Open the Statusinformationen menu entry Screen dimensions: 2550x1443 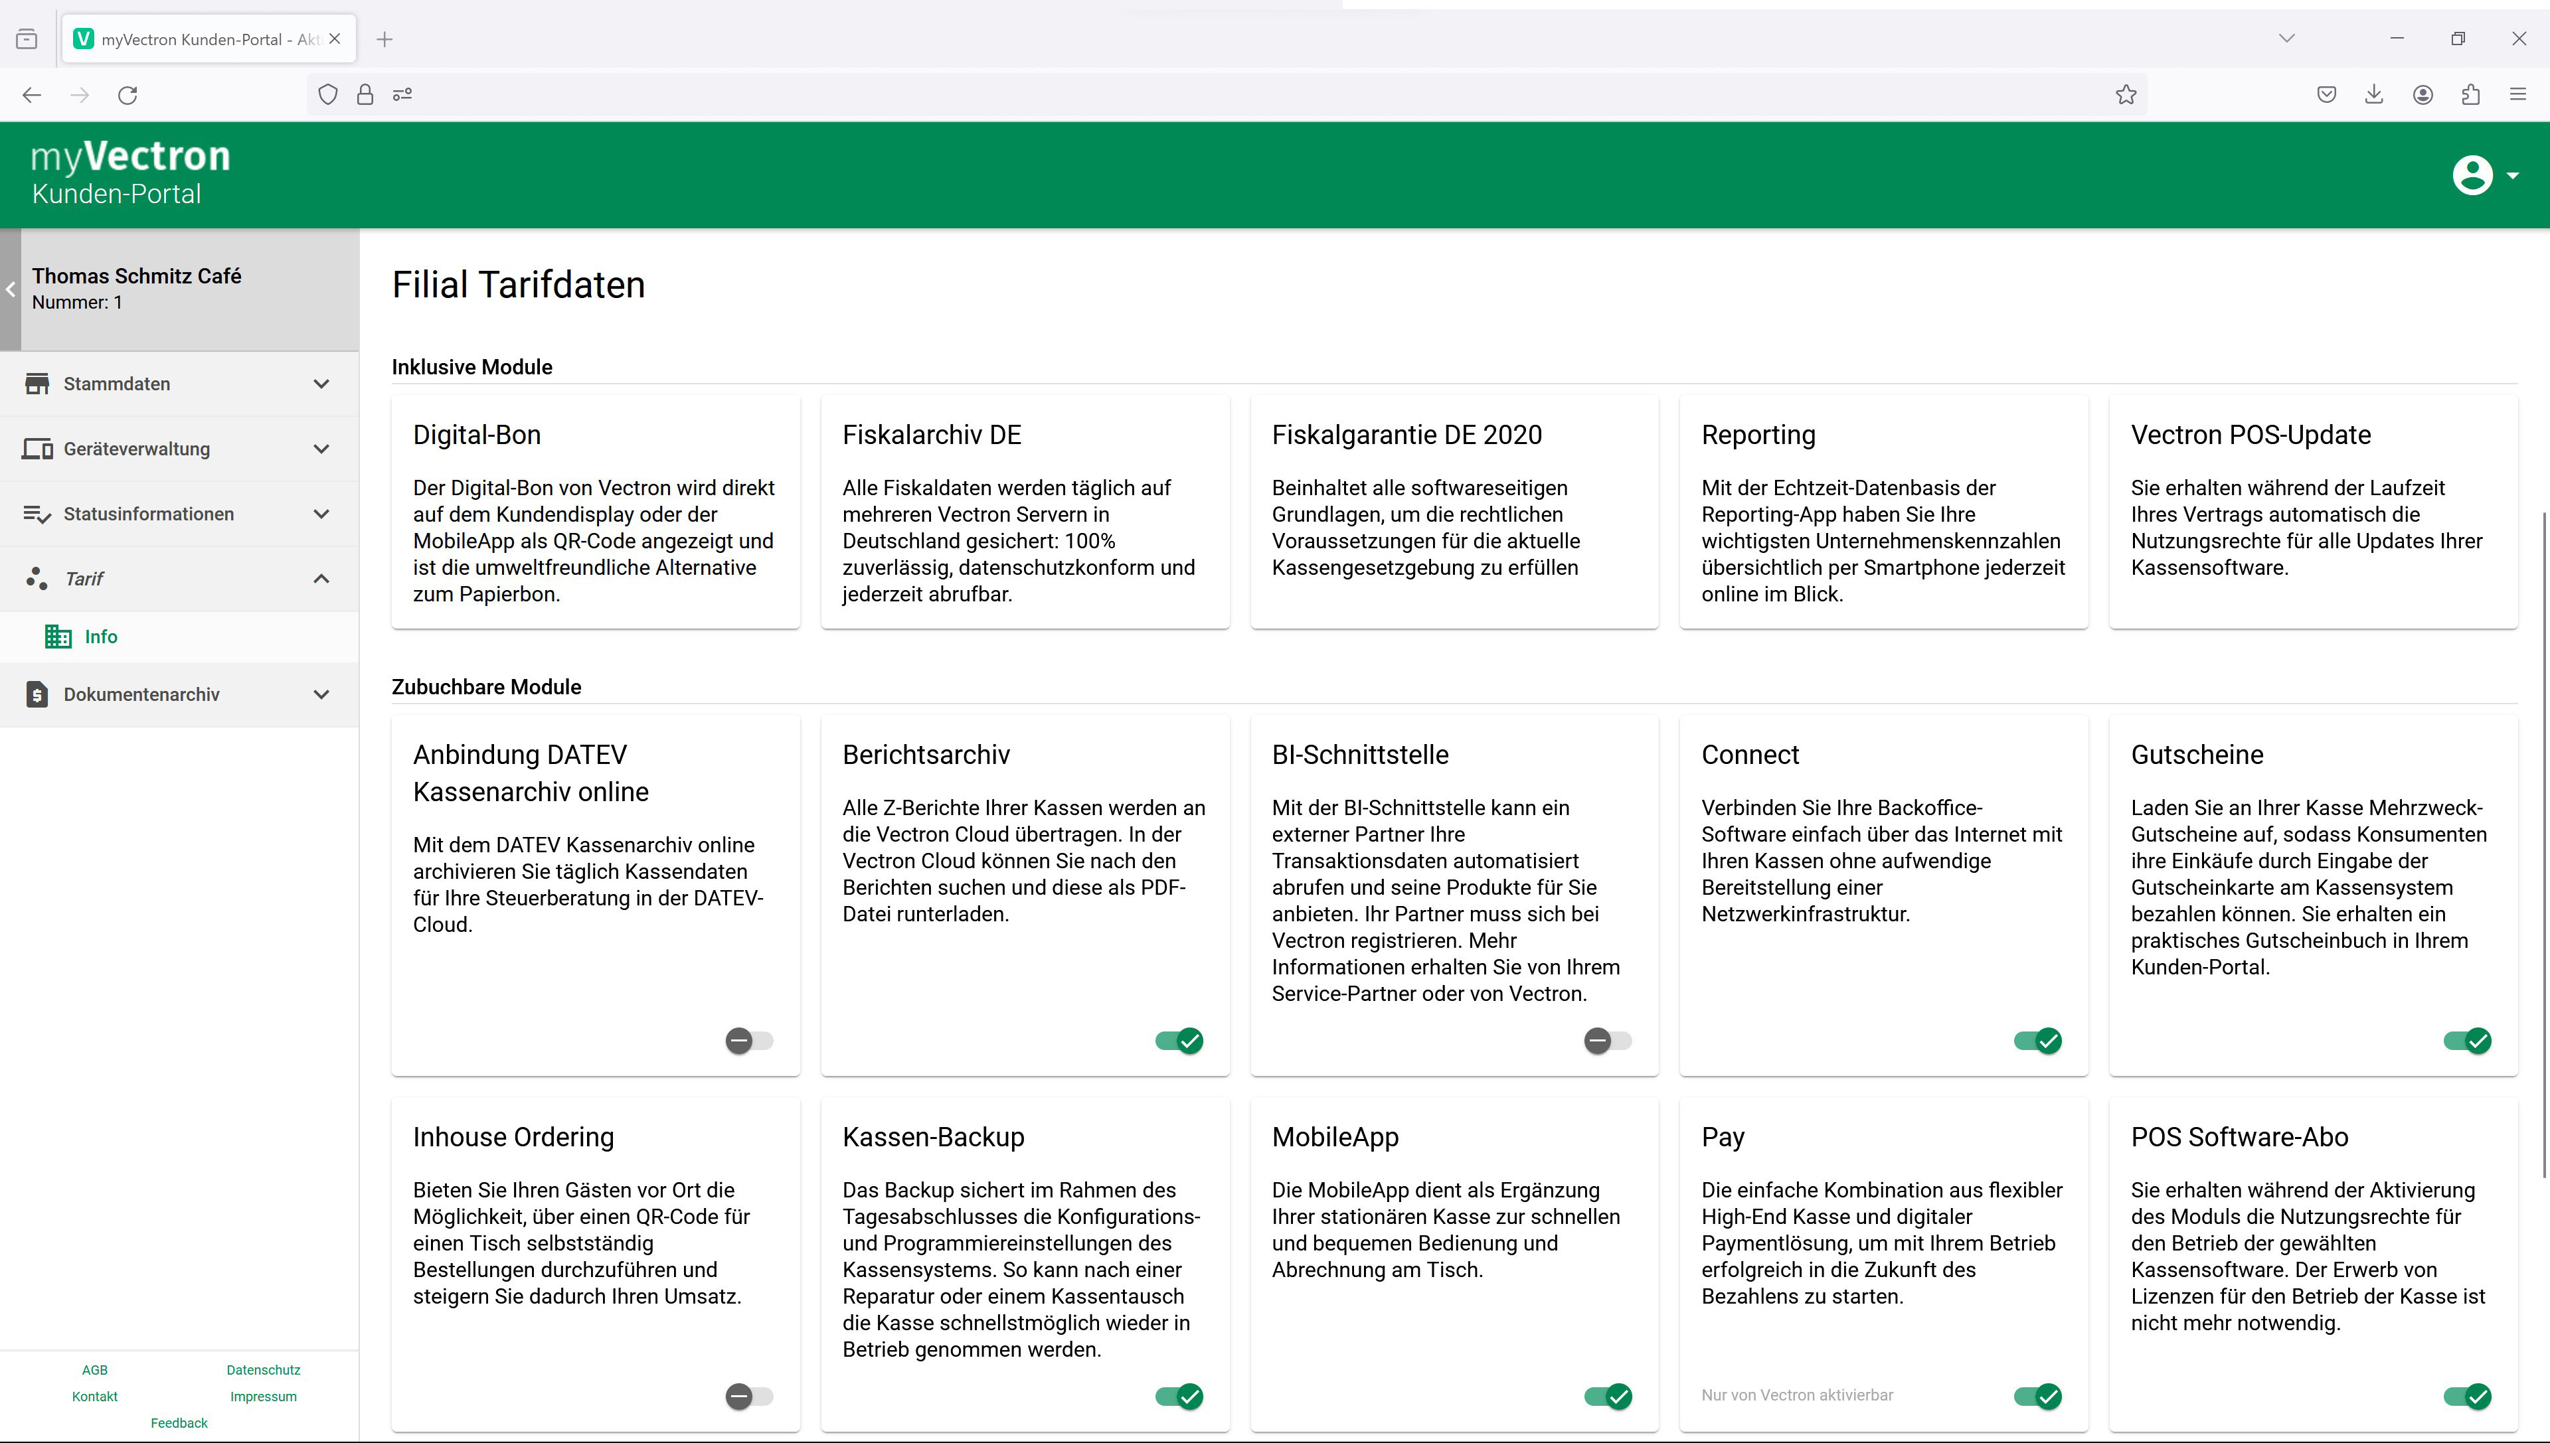(149, 514)
